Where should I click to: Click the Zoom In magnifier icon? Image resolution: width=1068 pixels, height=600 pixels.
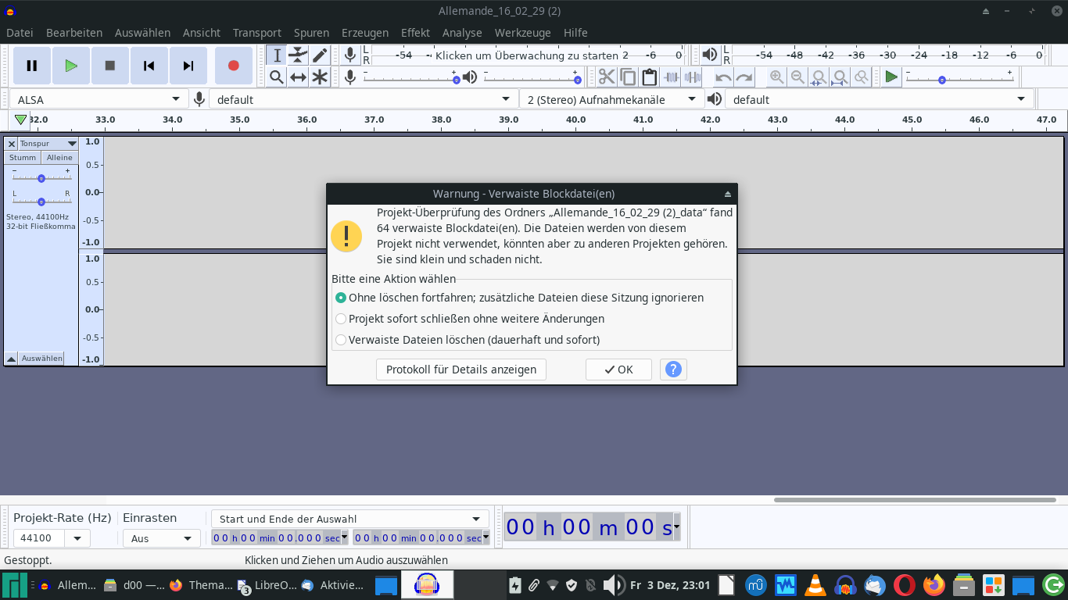(776, 77)
